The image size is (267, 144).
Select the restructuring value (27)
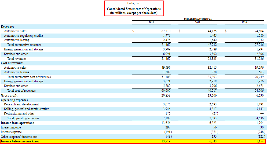click(x=215, y=113)
